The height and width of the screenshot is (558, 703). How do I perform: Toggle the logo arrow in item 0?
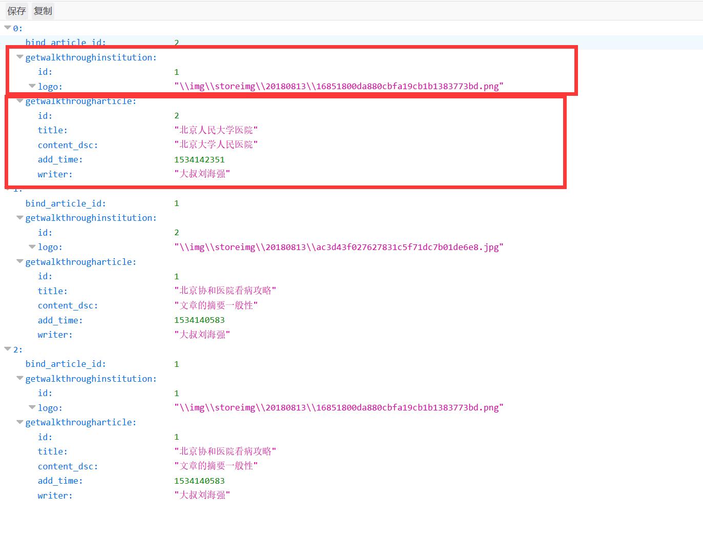click(x=32, y=86)
